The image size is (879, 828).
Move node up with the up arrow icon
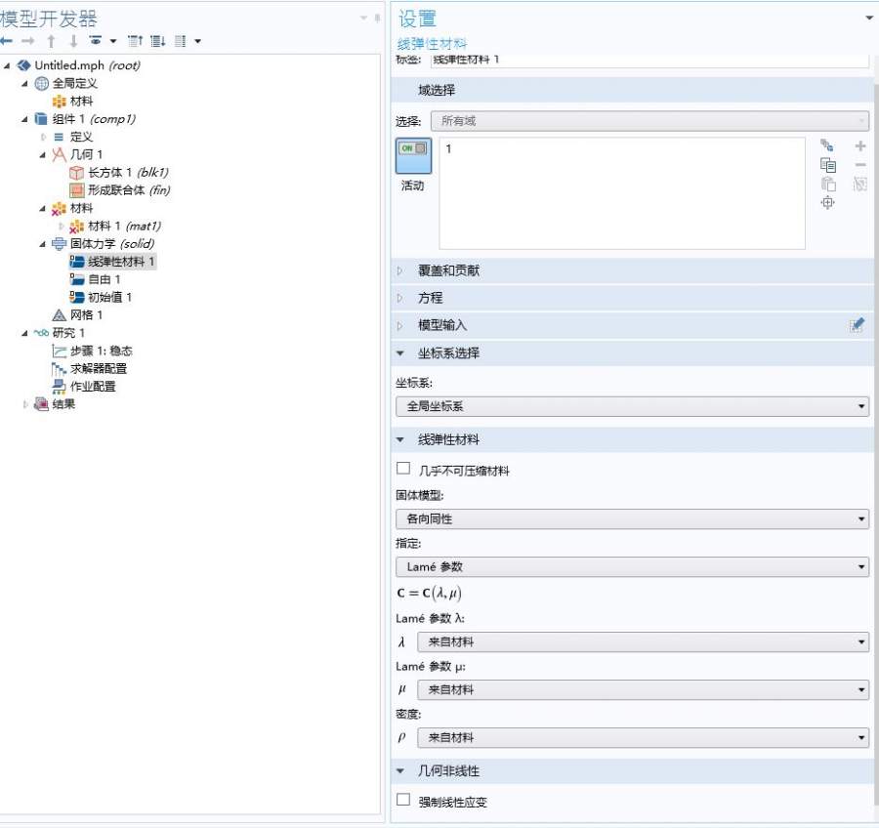pos(51,41)
